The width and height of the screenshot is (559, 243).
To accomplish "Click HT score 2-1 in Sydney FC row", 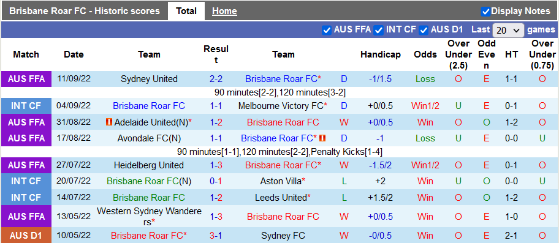I will [x=512, y=236].
